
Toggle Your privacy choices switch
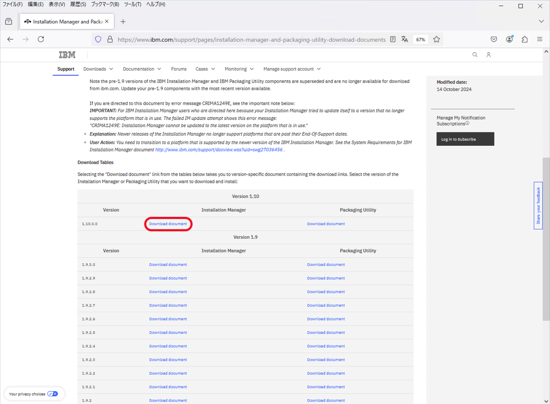(x=53, y=394)
